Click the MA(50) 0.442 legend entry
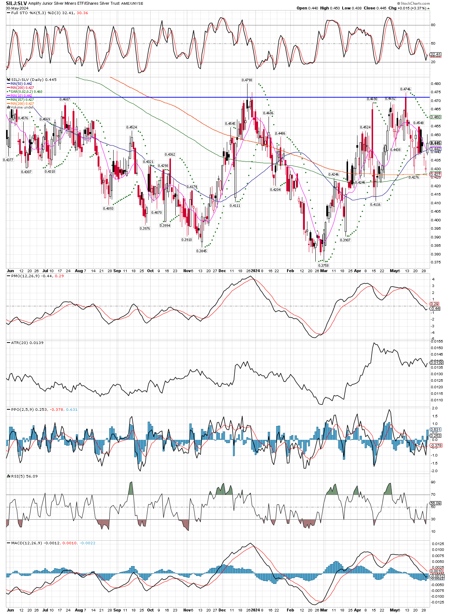 coord(21,84)
